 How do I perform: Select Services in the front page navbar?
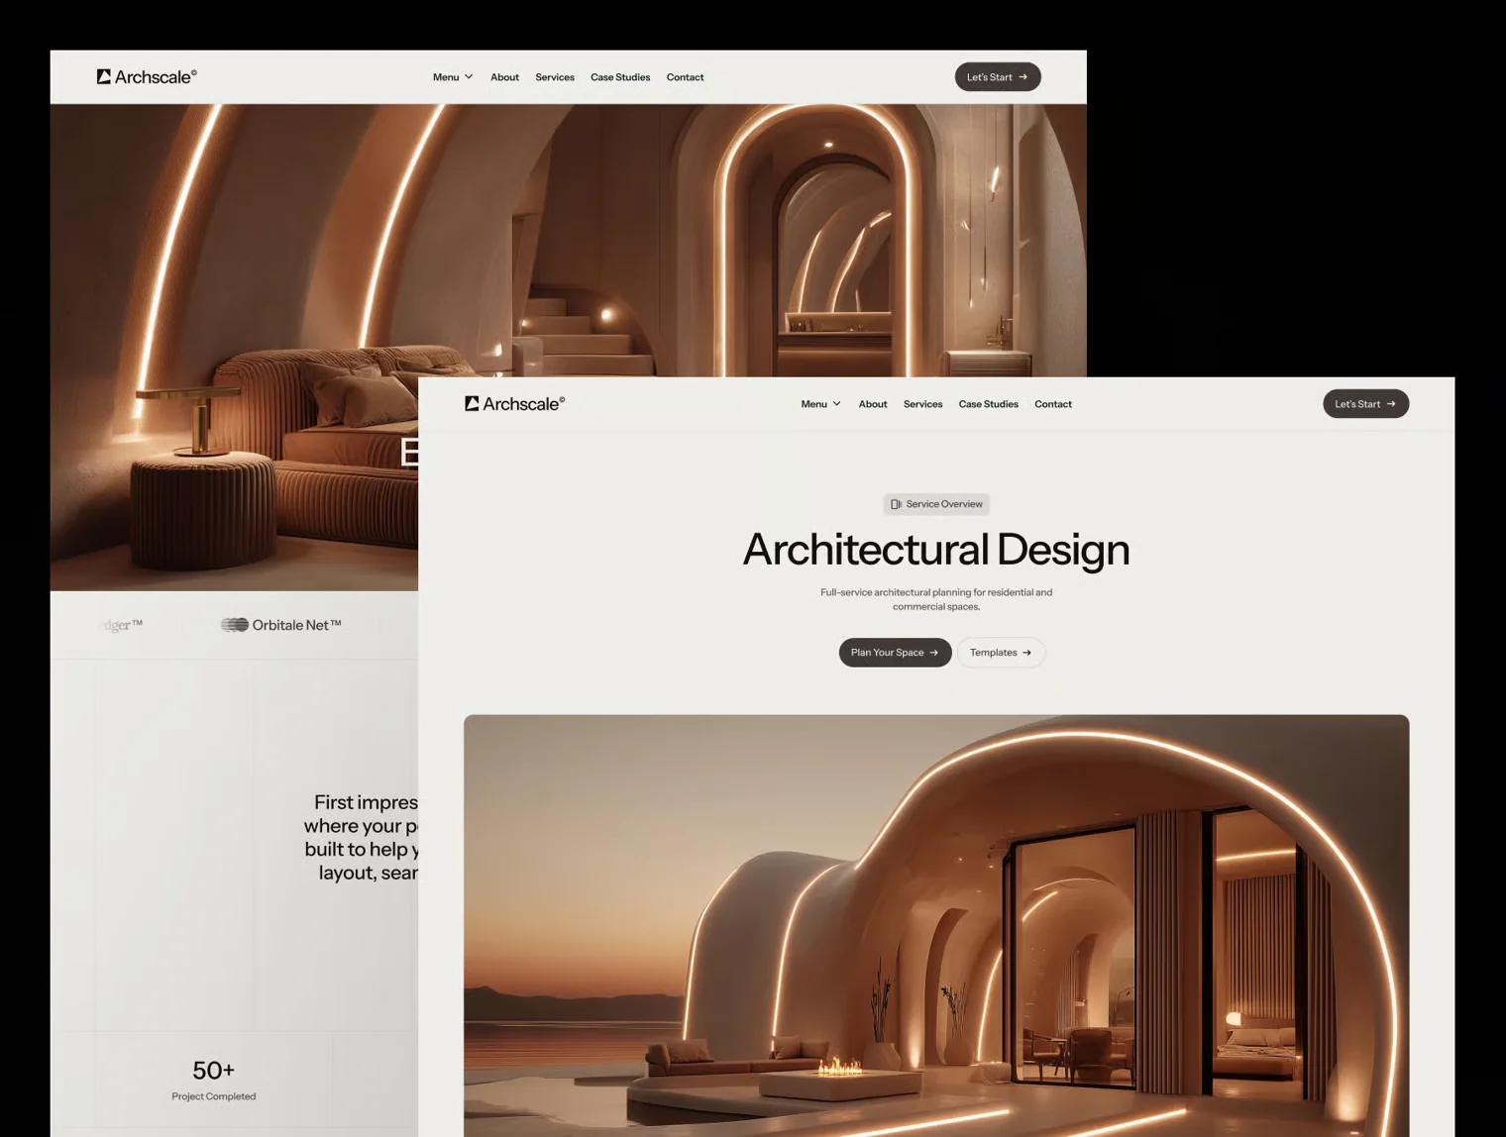pos(923,404)
